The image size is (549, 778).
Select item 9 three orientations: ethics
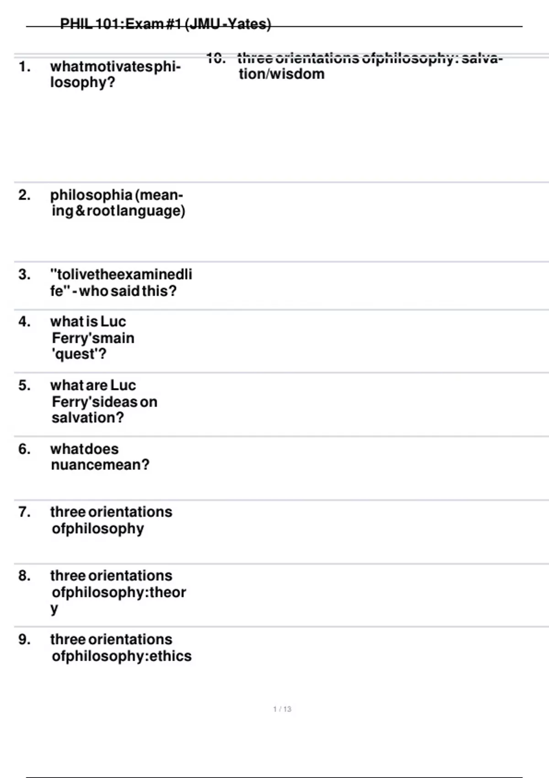coord(121,648)
